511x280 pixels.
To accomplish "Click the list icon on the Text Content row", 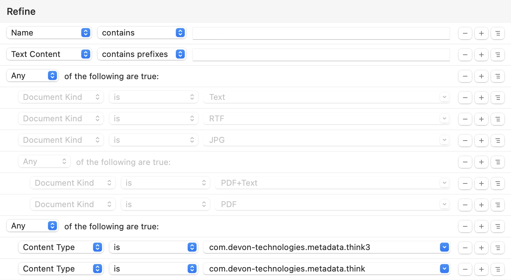I will point(498,54).
